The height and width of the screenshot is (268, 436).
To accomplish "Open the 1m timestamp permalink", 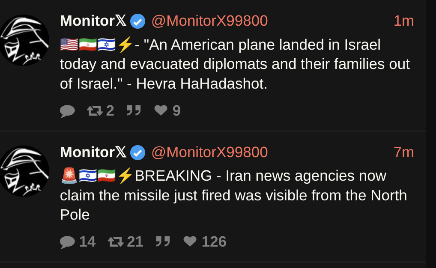I will pos(404,21).
